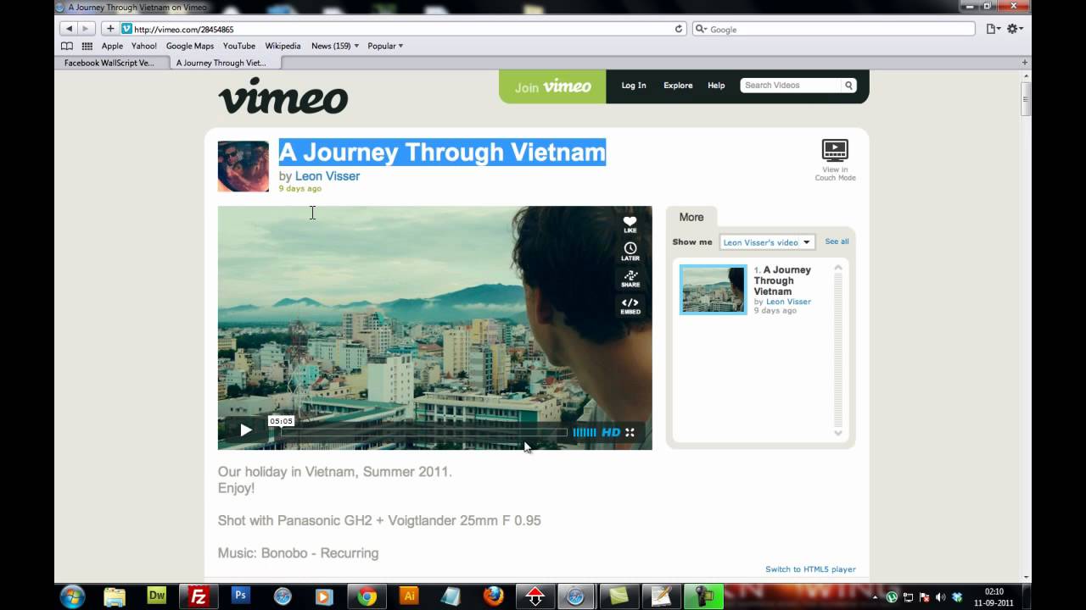Viewport: 1086px width, 610px height.
Task: Open the Apple bookmark
Action: [x=112, y=46]
